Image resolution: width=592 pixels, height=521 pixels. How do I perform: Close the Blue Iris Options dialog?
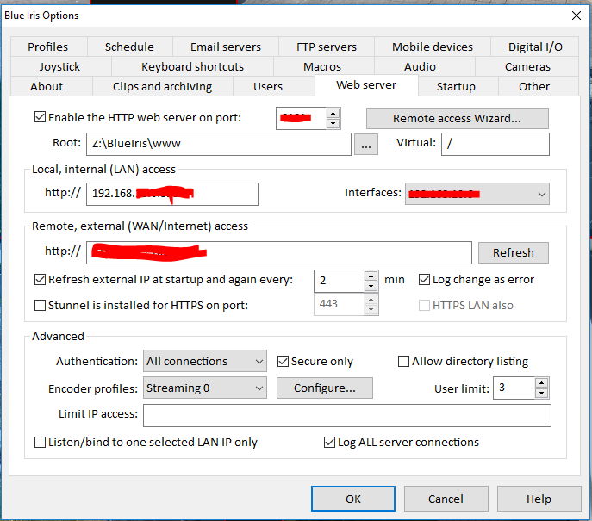575,15
